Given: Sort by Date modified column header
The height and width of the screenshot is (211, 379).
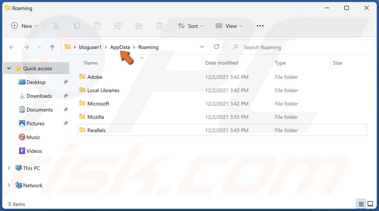Looking at the screenshot, I should coord(222,63).
